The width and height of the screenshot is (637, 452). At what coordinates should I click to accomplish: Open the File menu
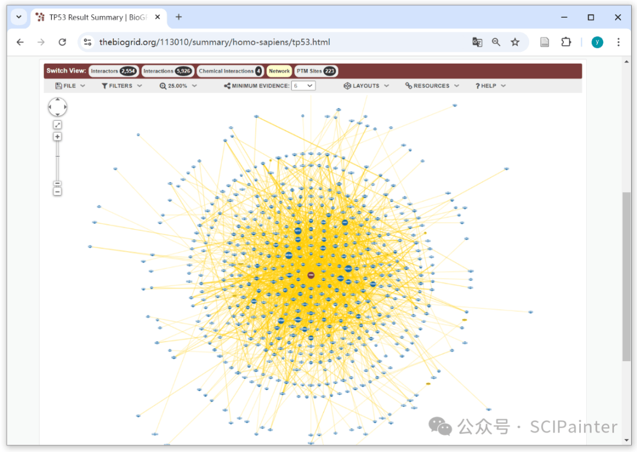[x=70, y=86]
